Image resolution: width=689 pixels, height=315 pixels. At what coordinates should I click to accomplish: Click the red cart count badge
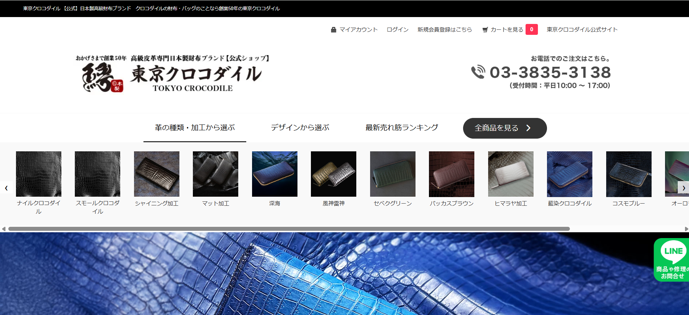pyautogui.click(x=531, y=29)
